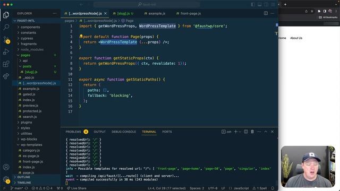Open the Accounts menu icon
This screenshot has width=340, height=191.
click(x=6, y=167)
